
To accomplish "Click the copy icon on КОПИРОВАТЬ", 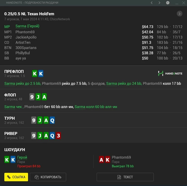I will [x=37, y=177].
